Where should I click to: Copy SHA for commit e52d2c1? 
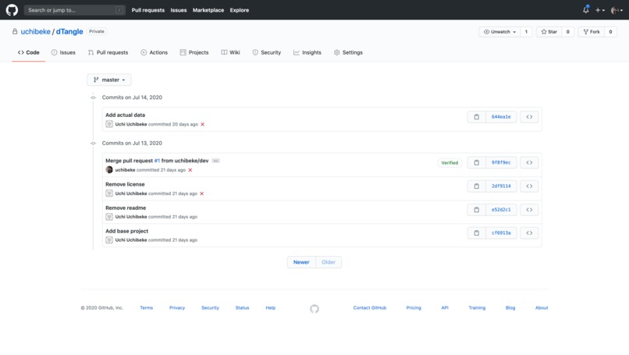point(477,209)
